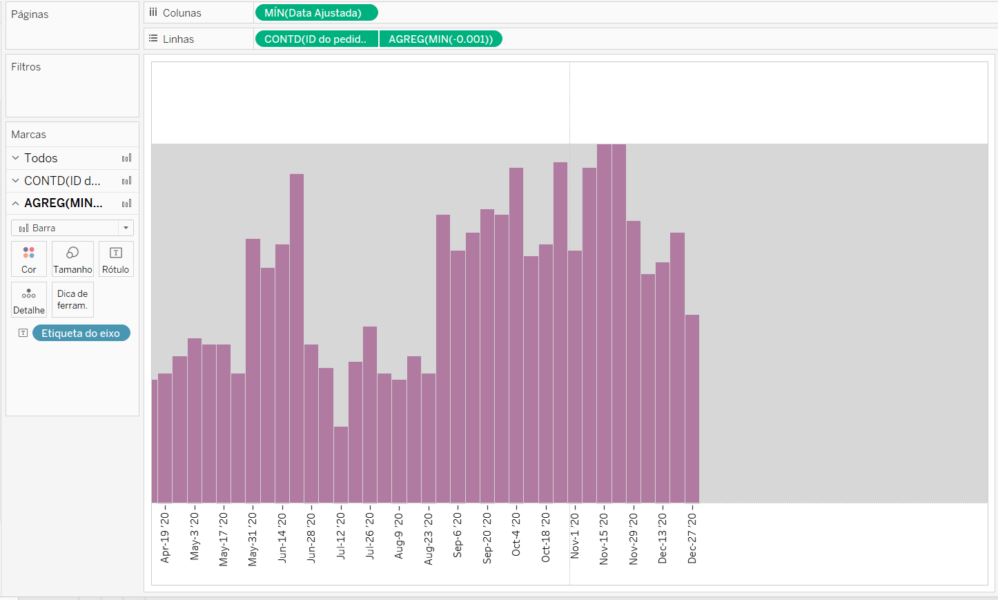
Task: Click the Linhas shelf icon
Action: pos(153,39)
